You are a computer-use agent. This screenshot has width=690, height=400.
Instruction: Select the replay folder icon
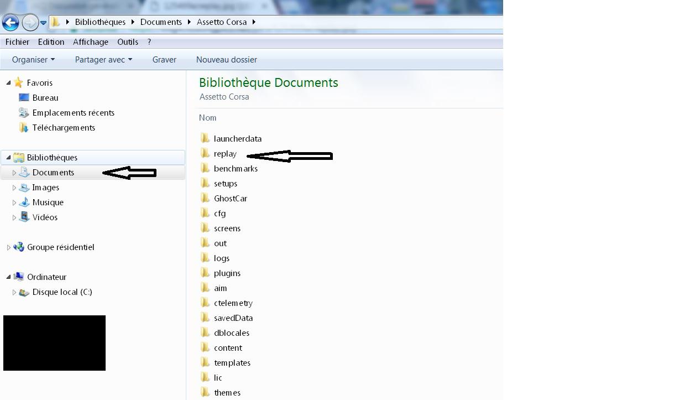click(x=205, y=153)
